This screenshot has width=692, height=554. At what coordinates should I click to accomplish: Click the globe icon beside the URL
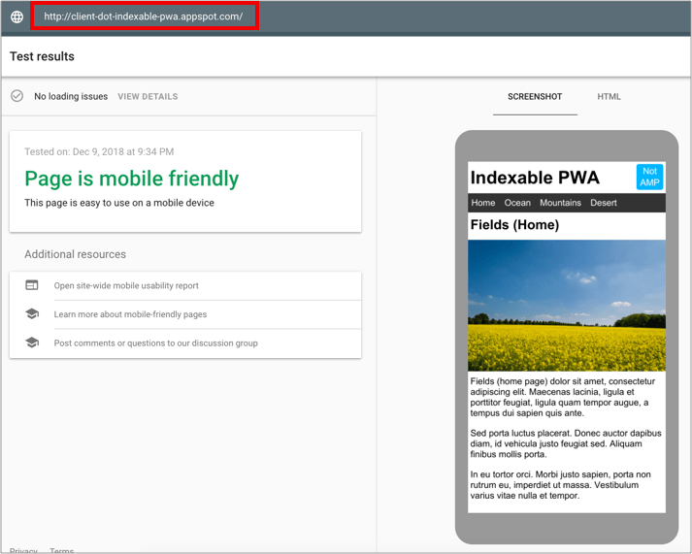coord(16,16)
